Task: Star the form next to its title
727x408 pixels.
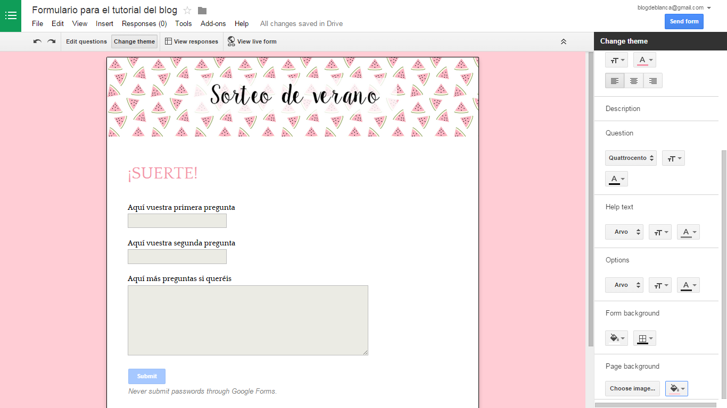Action: coord(187,10)
